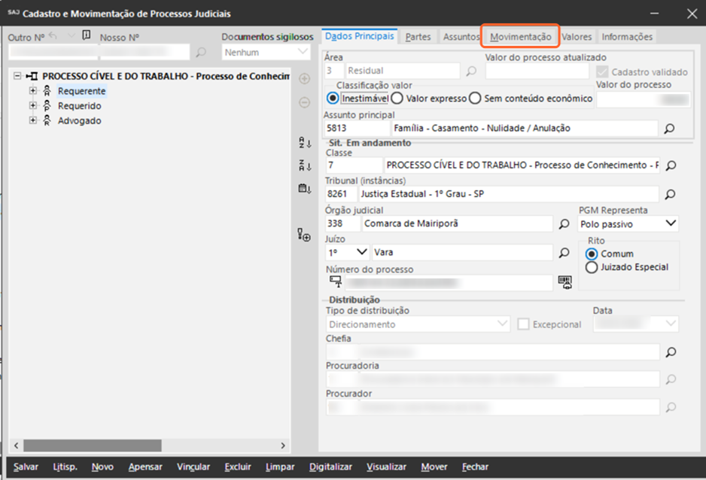Switch to the Movimentação tab
Image resolution: width=706 pixels, height=480 pixels.
coord(521,36)
